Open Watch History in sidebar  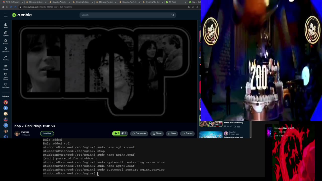point(6,76)
